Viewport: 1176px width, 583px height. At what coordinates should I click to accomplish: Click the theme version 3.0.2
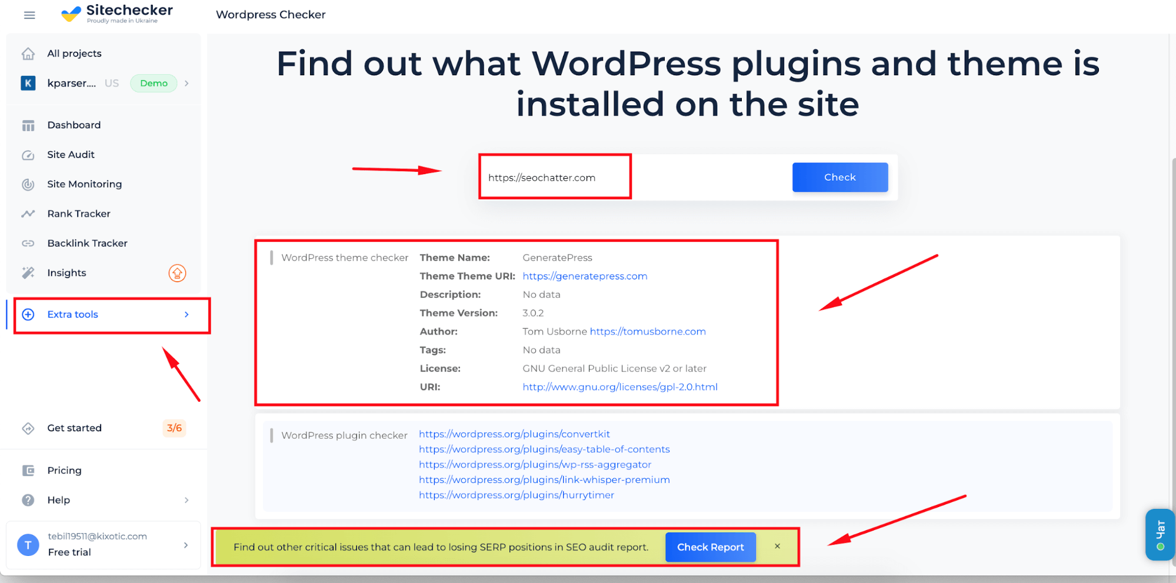[x=533, y=313]
